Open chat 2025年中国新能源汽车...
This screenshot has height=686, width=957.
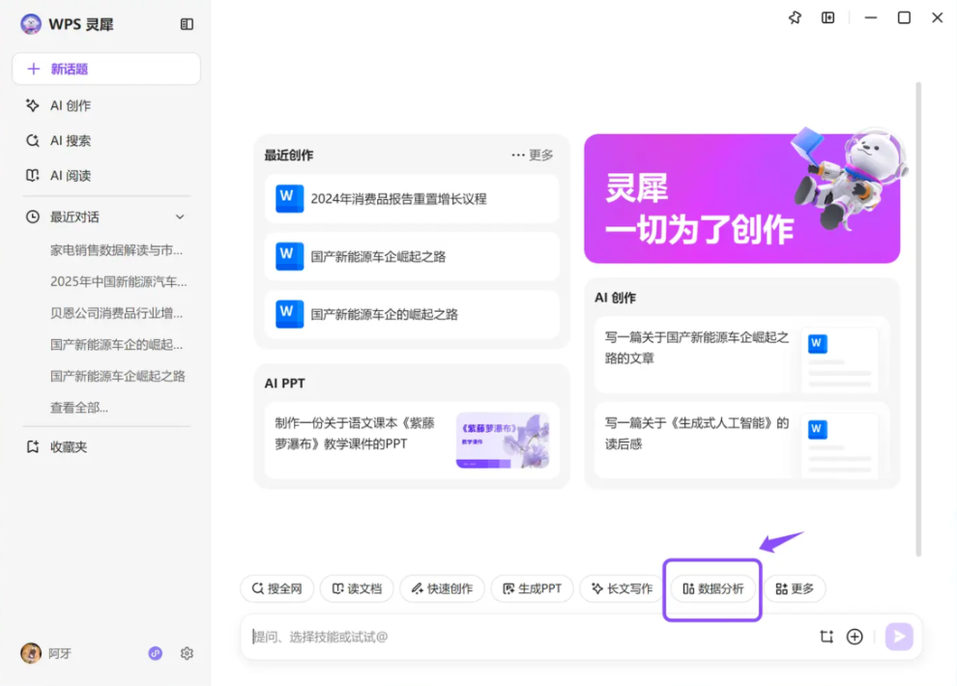point(118,282)
